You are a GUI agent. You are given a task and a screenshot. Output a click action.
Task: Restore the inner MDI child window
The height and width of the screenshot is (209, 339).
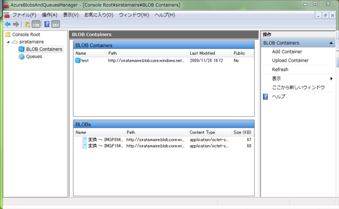click(x=325, y=15)
